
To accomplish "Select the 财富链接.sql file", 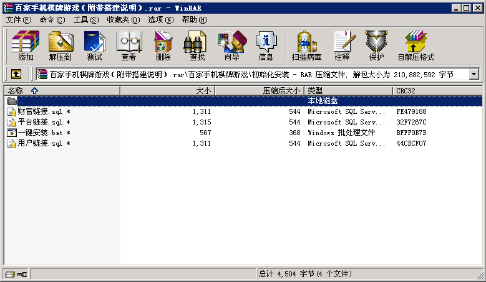I will click(x=40, y=111).
